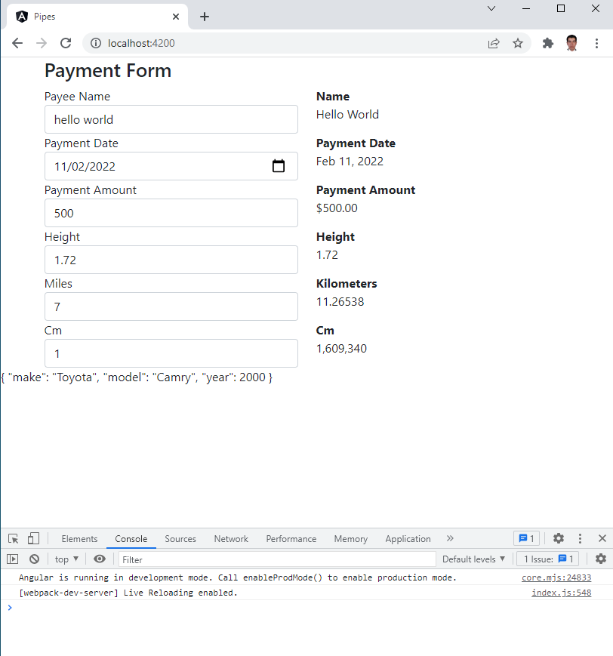Click the Payee Name input field

(171, 119)
